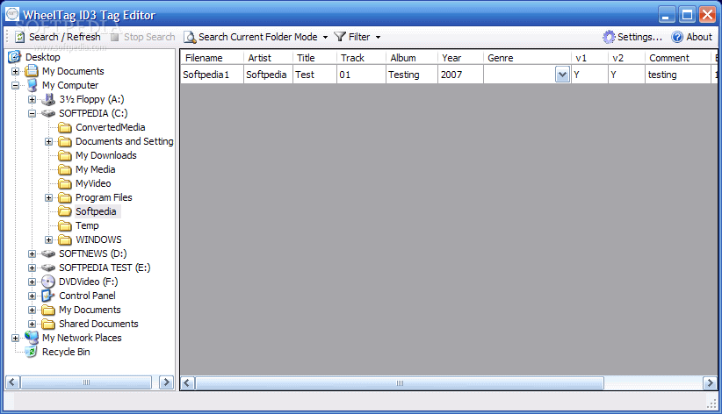The width and height of the screenshot is (722, 414).
Task: Click the SOFTPEDIA TEST (E:) drive icon
Action: pos(48,268)
